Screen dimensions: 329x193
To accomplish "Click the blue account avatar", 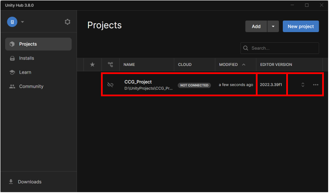I will (12, 22).
